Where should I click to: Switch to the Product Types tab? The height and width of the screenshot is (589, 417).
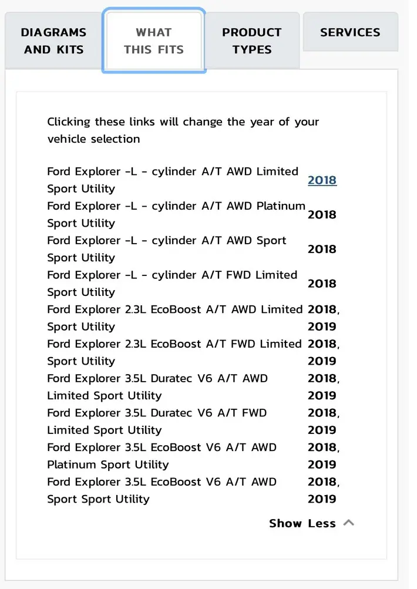point(251,41)
